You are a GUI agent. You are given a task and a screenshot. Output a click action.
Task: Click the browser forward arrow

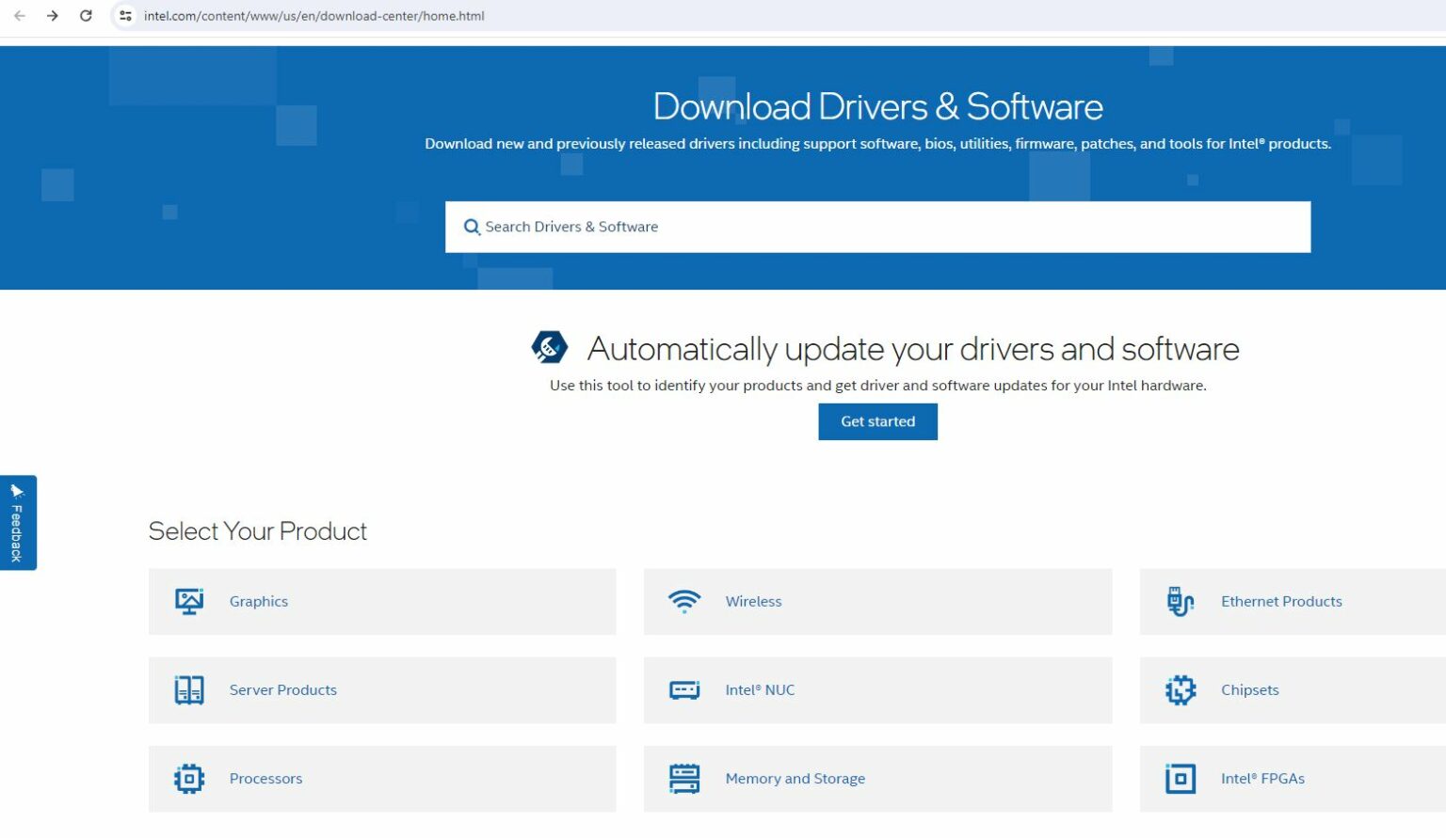pos(53,15)
